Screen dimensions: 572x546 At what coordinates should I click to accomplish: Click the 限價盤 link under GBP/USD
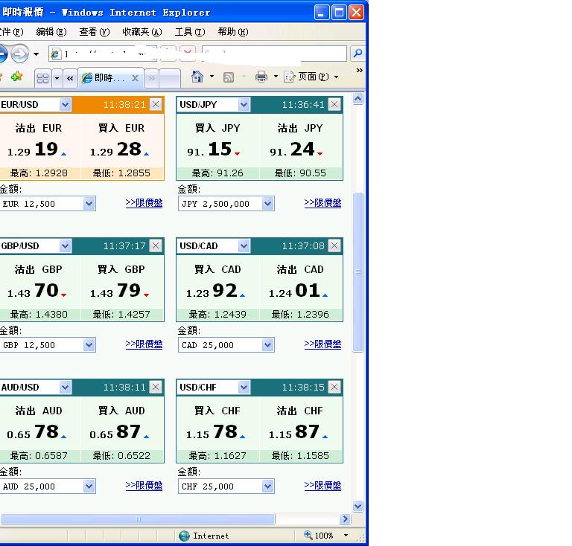pos(144,344)
